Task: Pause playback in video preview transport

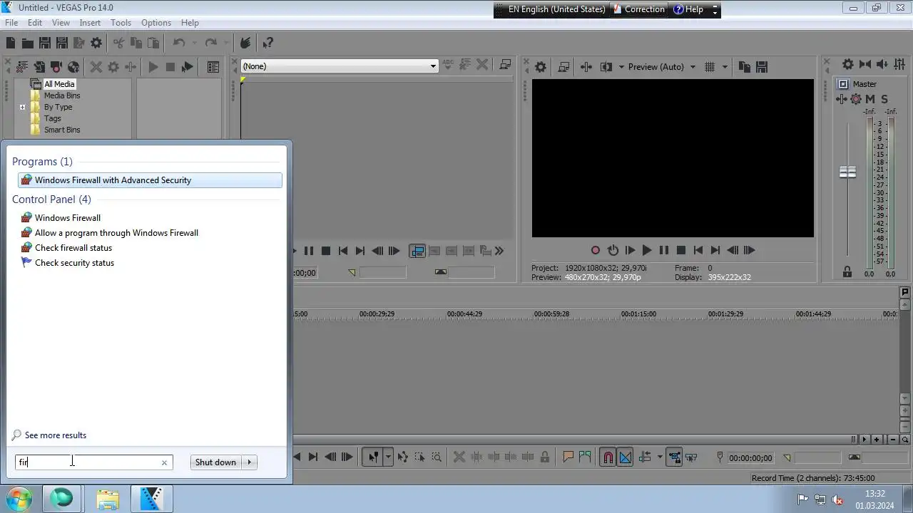Action: pyautogui.click(x=664, y=250)
